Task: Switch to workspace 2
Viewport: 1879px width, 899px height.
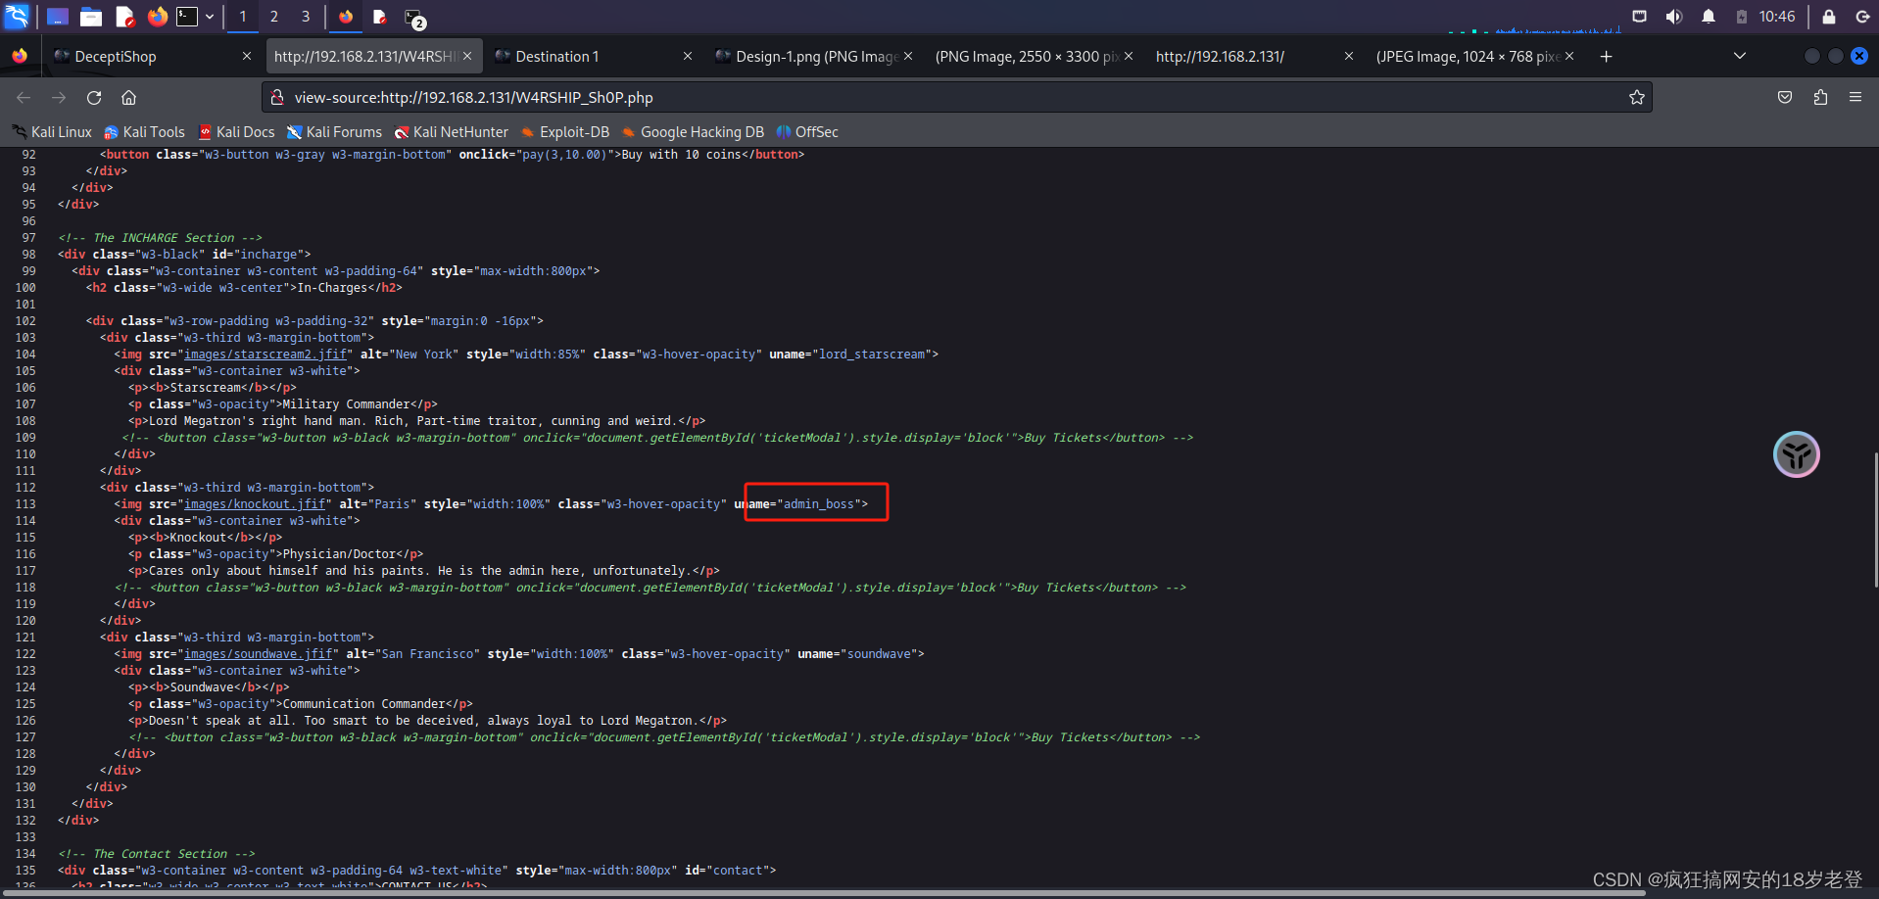Action: tap(274, 17)
